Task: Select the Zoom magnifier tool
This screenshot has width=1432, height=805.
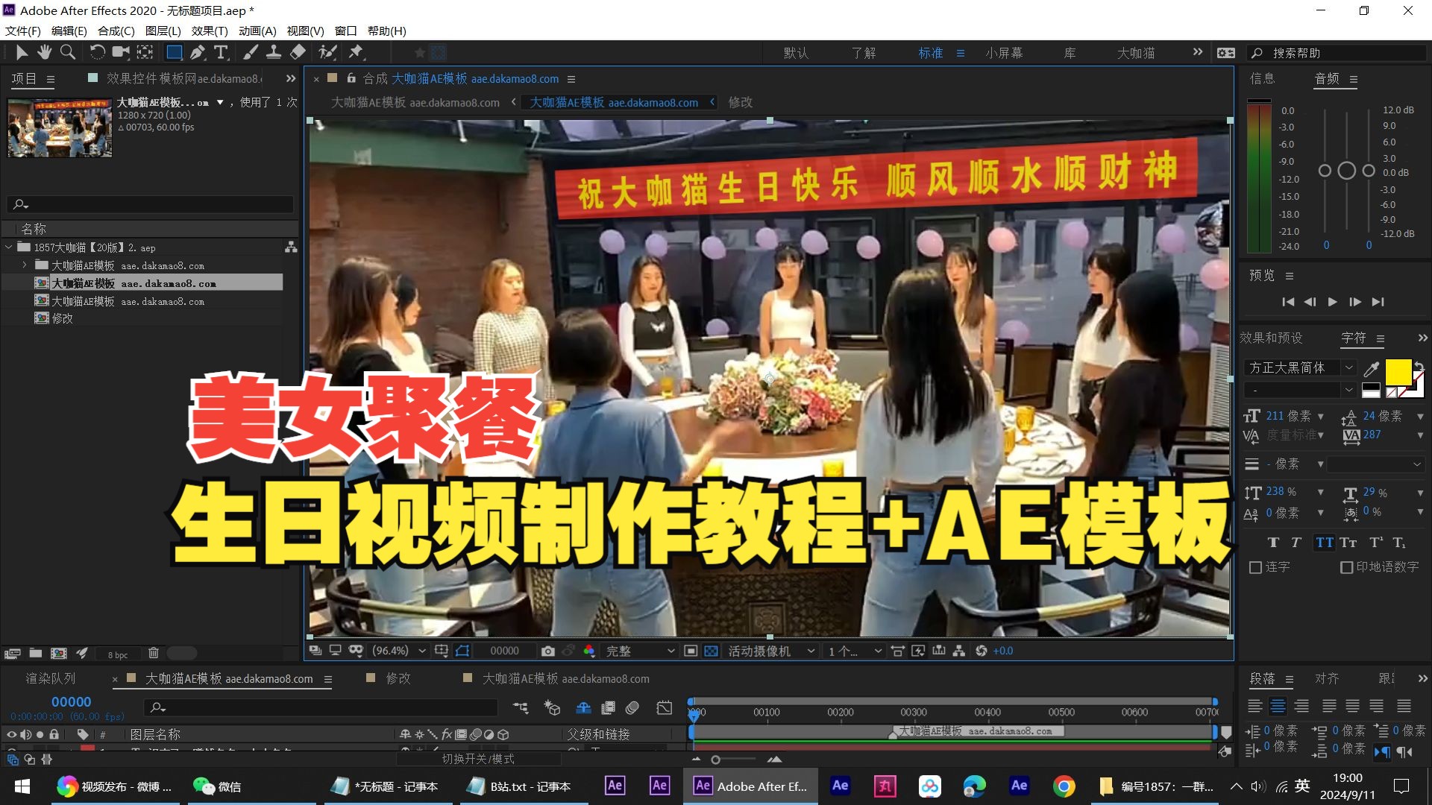Action: point(68,52)
